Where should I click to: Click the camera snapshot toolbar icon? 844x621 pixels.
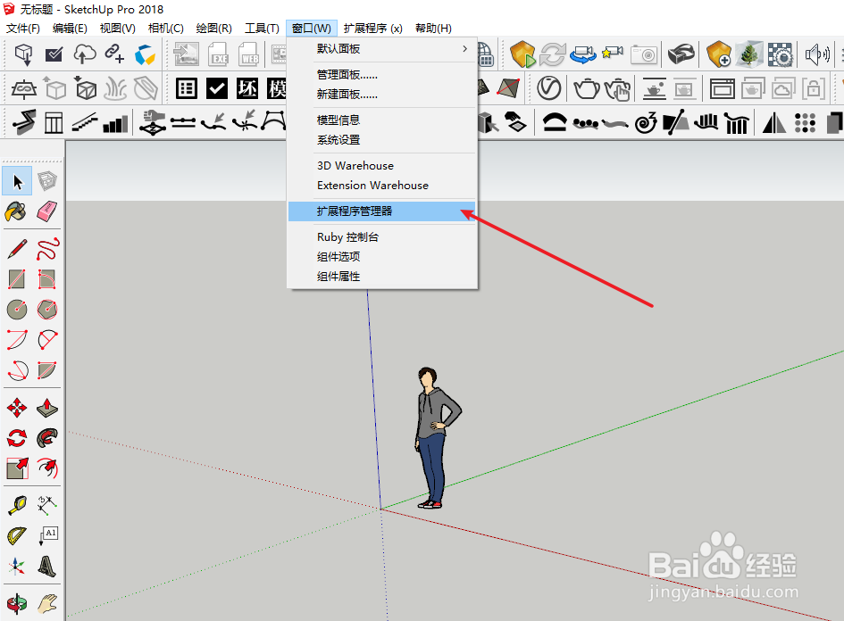coord(644,54)
